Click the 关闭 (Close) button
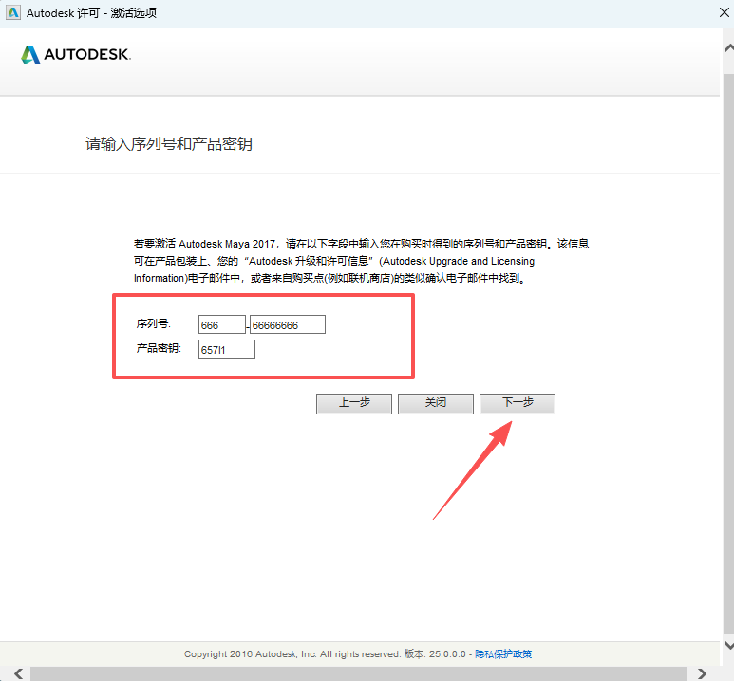This screenshot has height=681, width=734. (x=435, y=404)
